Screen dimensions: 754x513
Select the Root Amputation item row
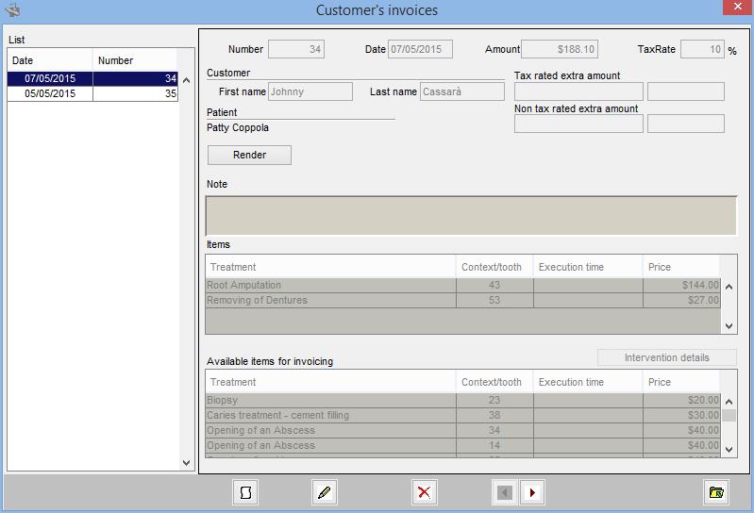[x=330, y=285]
